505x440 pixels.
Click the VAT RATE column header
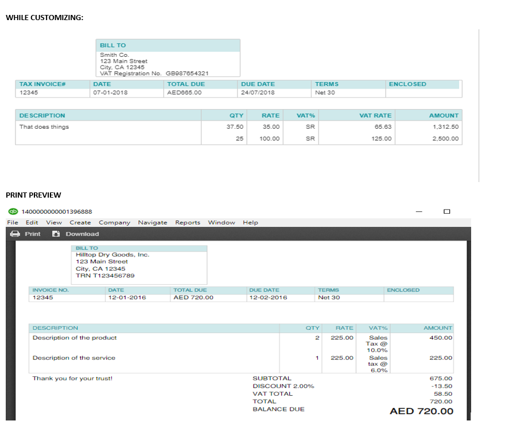click(375, 115)
